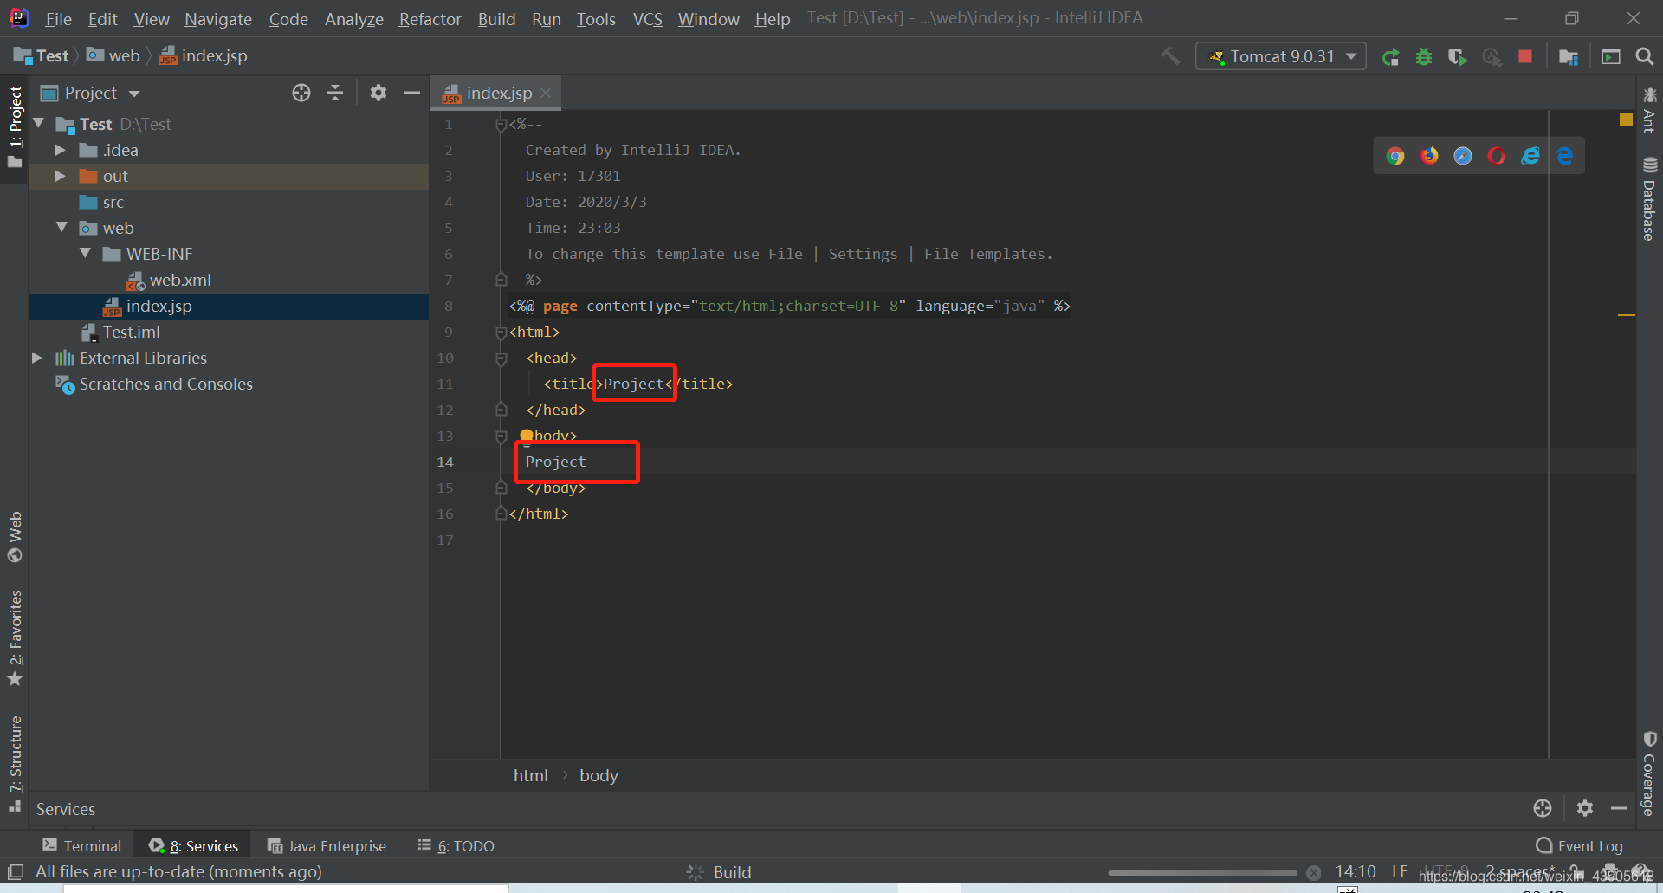The width and height of the screenshot is (1663, 893).
Task: Open page in Opera browser icon
Action: 1497,156
